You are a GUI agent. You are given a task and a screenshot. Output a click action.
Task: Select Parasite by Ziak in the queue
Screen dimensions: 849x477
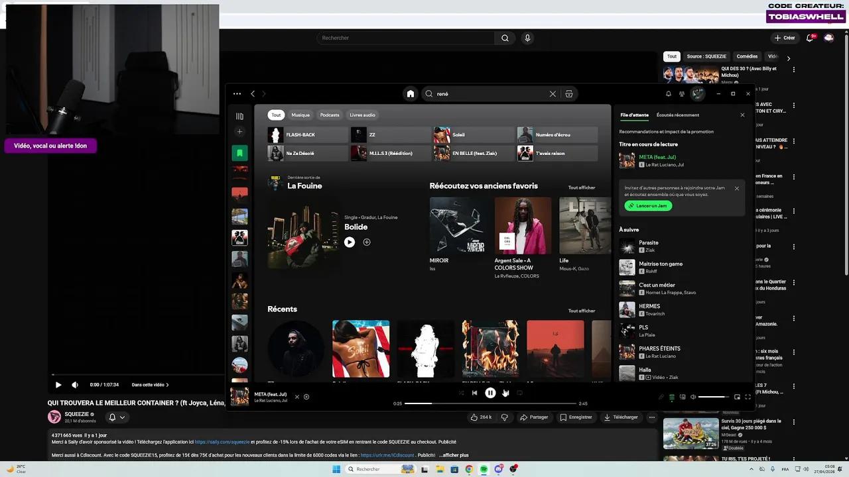(683, 246)
